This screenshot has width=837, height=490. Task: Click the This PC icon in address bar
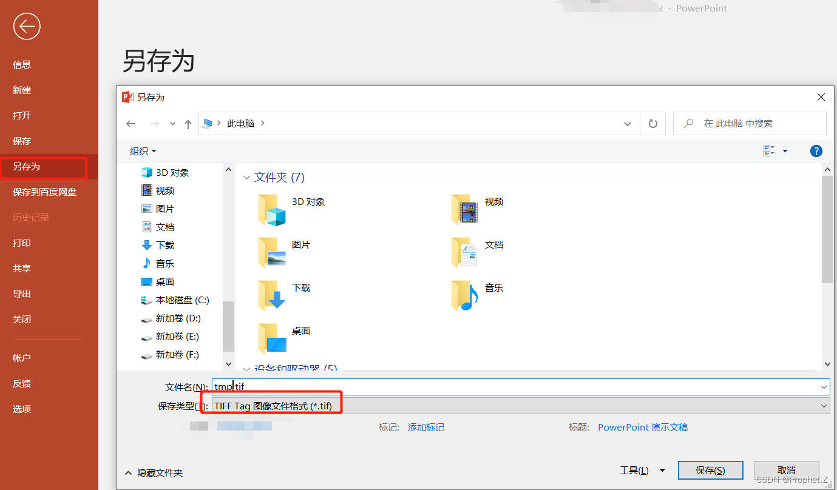(208, 123)
